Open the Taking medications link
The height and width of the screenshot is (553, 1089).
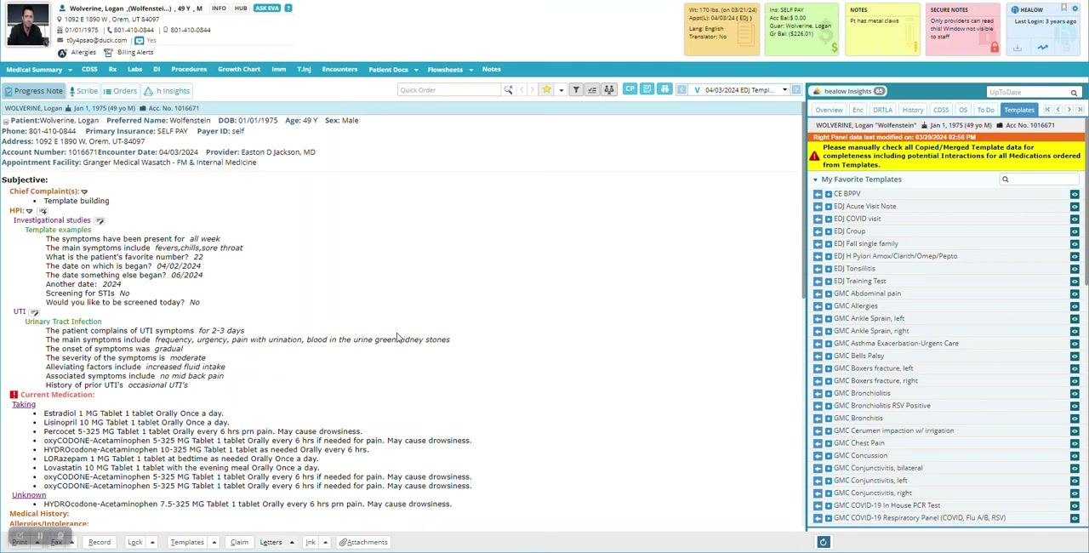[24, 404]
